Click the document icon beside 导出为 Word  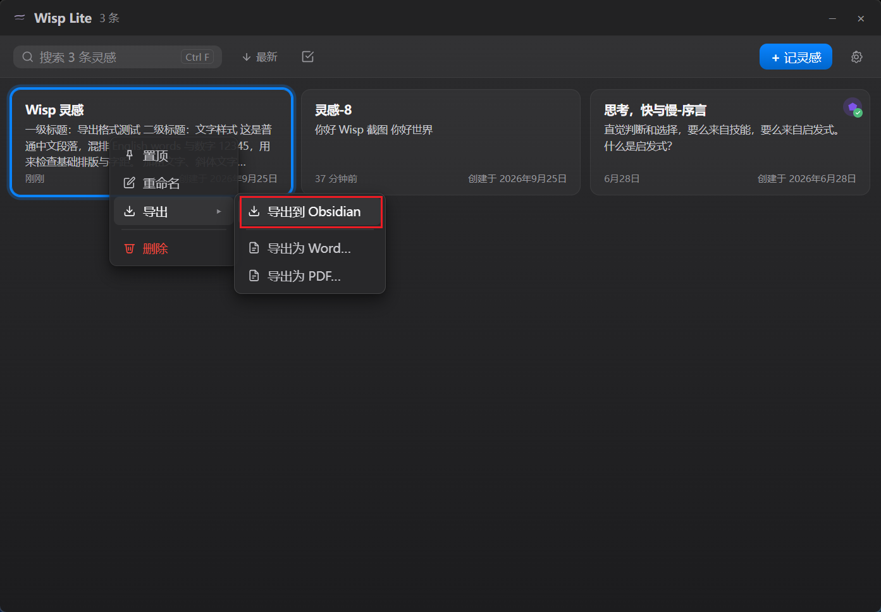[x=254, y=248]
